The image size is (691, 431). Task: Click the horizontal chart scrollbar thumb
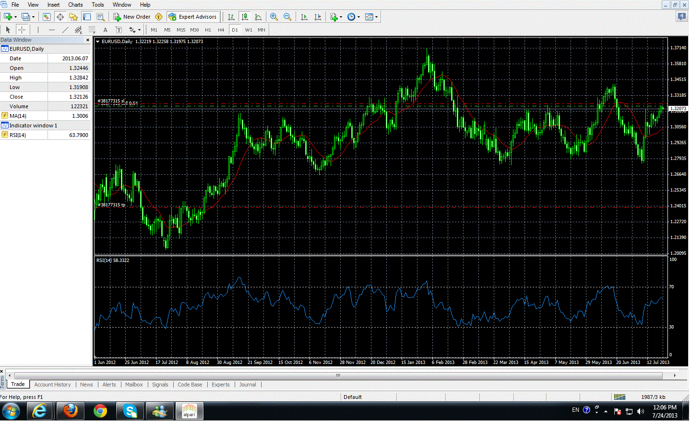click(338, 375)
